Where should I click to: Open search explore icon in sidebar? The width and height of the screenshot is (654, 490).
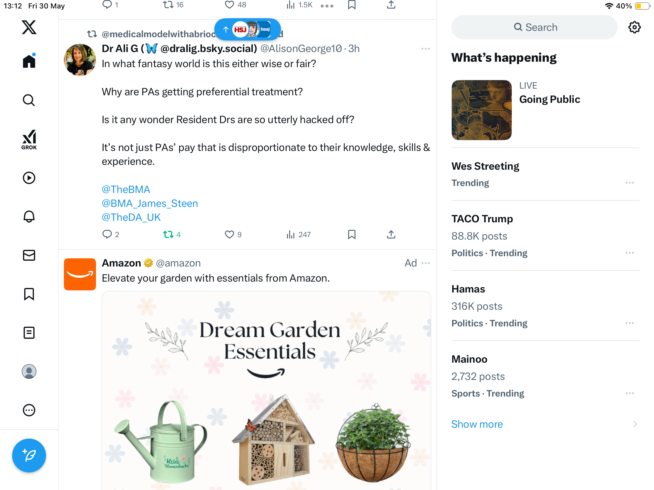click(29, 100)
